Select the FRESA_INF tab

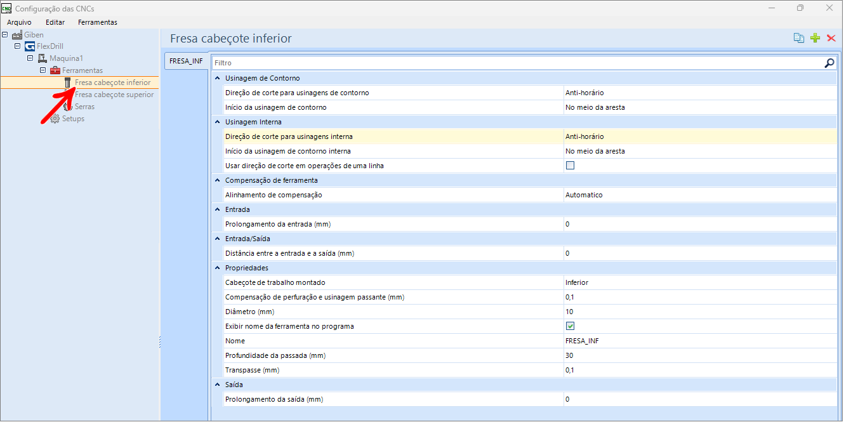point(186,62)
